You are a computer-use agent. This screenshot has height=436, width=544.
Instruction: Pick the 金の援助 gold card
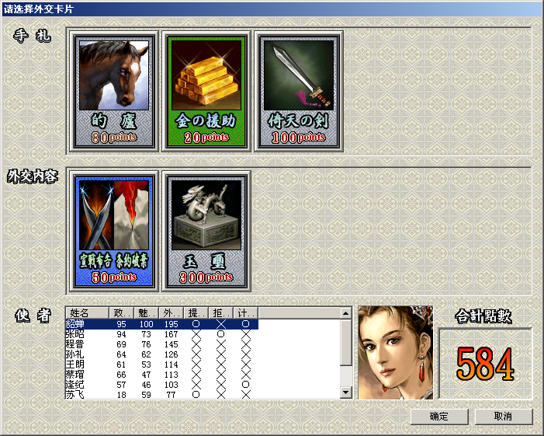[206, 92]
